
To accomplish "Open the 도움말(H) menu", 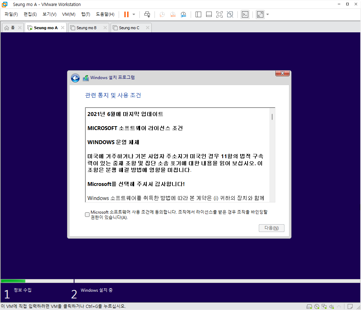I will click(x=105, y=14).
